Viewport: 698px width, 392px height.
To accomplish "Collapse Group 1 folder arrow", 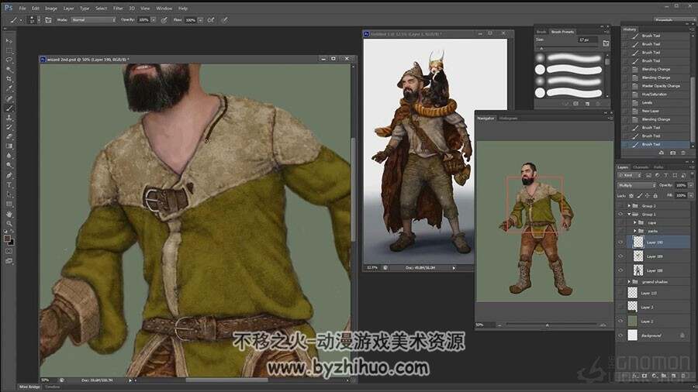I will [x=629, y=215].
